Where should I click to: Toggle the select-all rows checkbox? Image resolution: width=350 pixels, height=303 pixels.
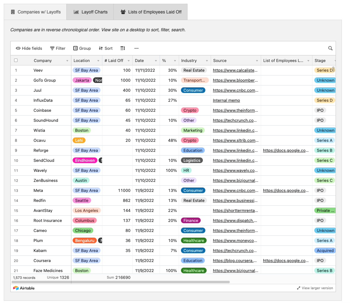click(16, 60)
